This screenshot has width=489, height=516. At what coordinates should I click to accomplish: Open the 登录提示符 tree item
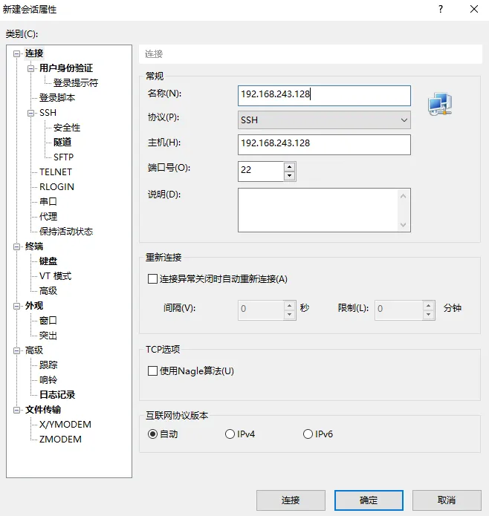pos(76,83)
